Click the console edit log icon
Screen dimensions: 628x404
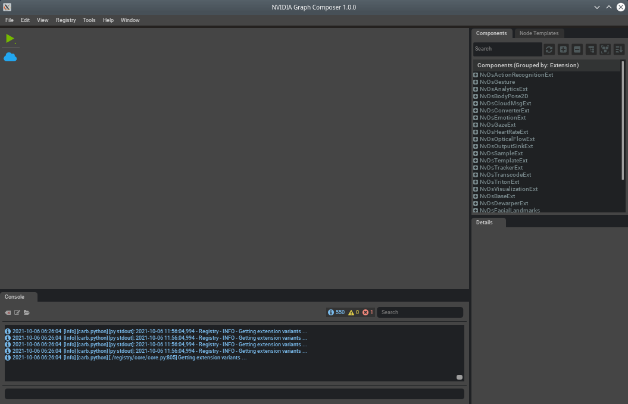(17, 312)
